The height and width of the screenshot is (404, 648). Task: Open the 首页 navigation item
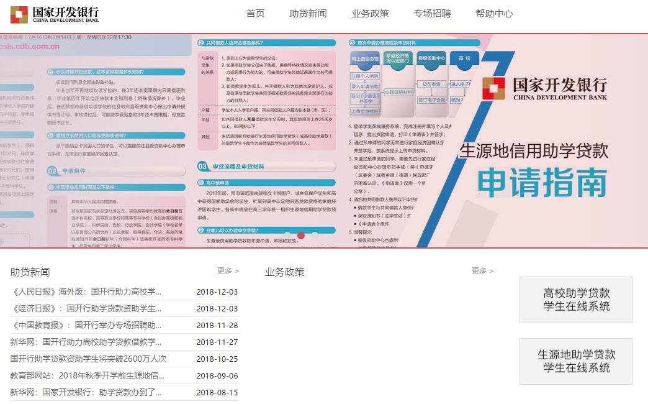(255, 14)
